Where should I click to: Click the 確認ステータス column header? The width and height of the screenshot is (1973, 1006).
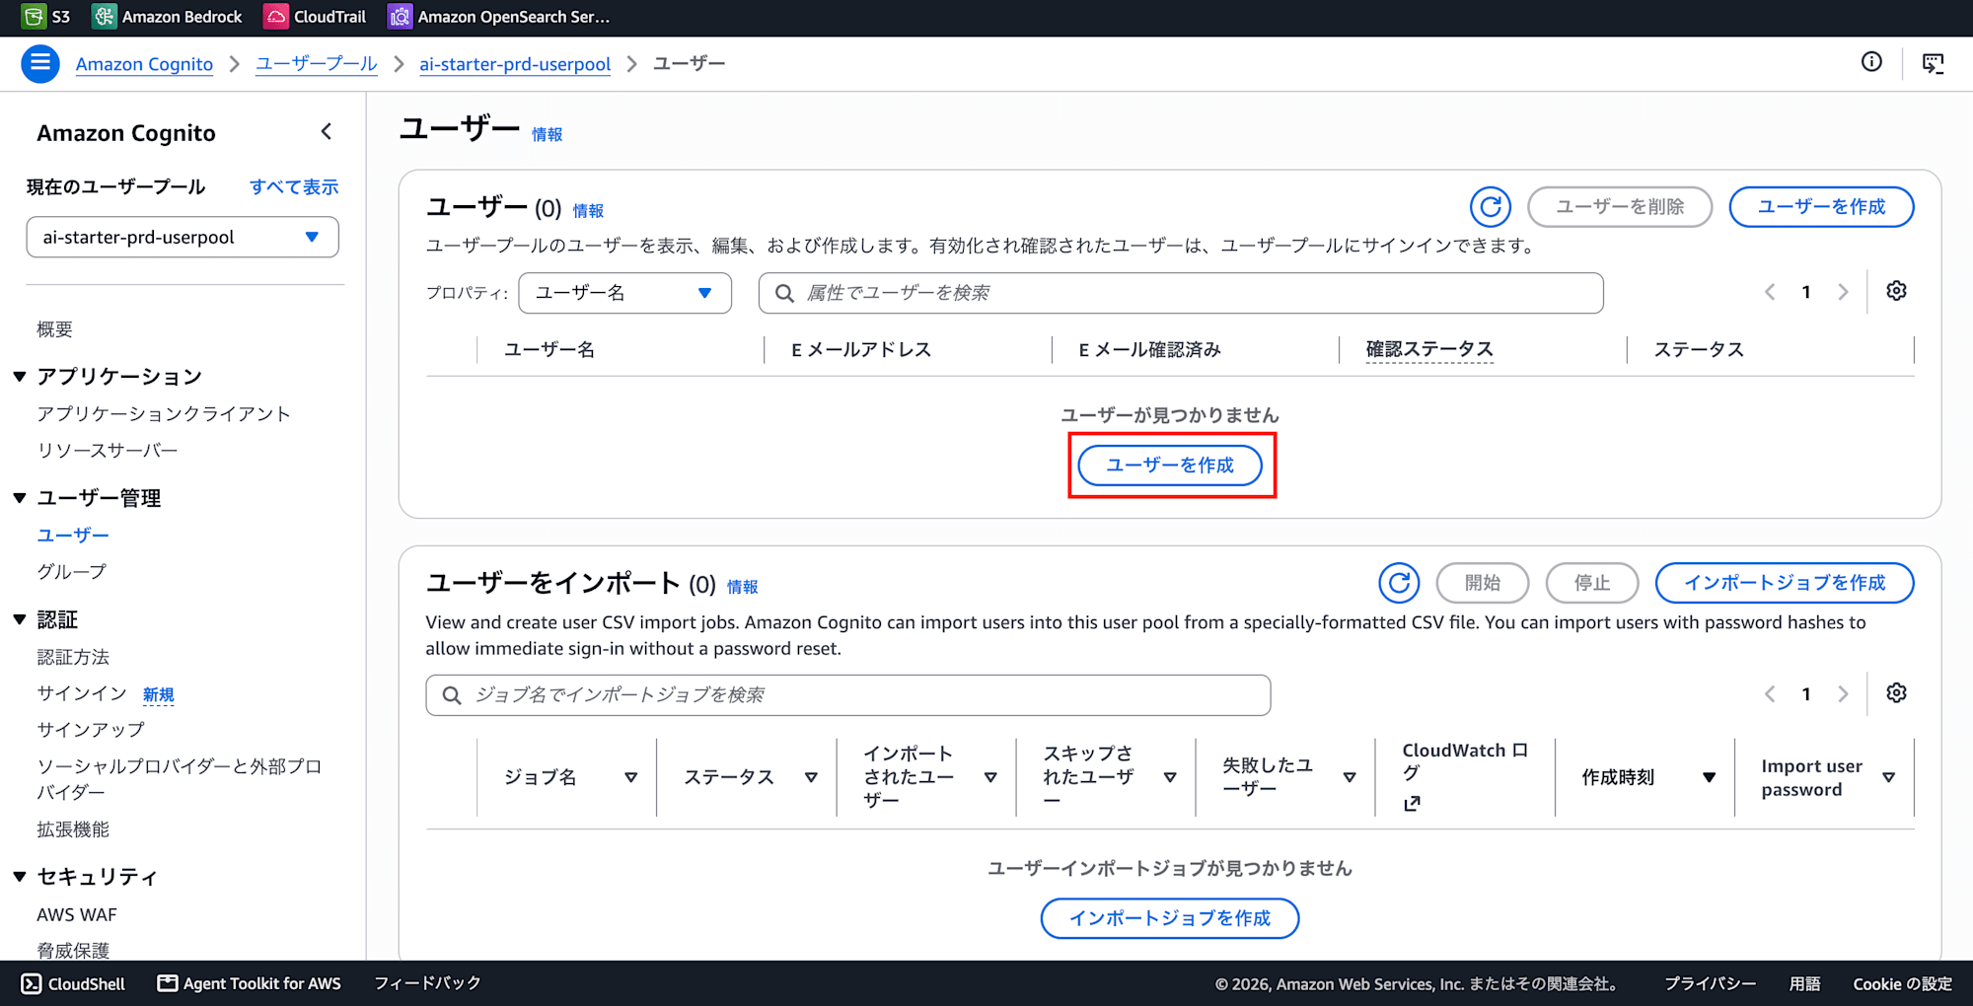tap(1429, 349)
